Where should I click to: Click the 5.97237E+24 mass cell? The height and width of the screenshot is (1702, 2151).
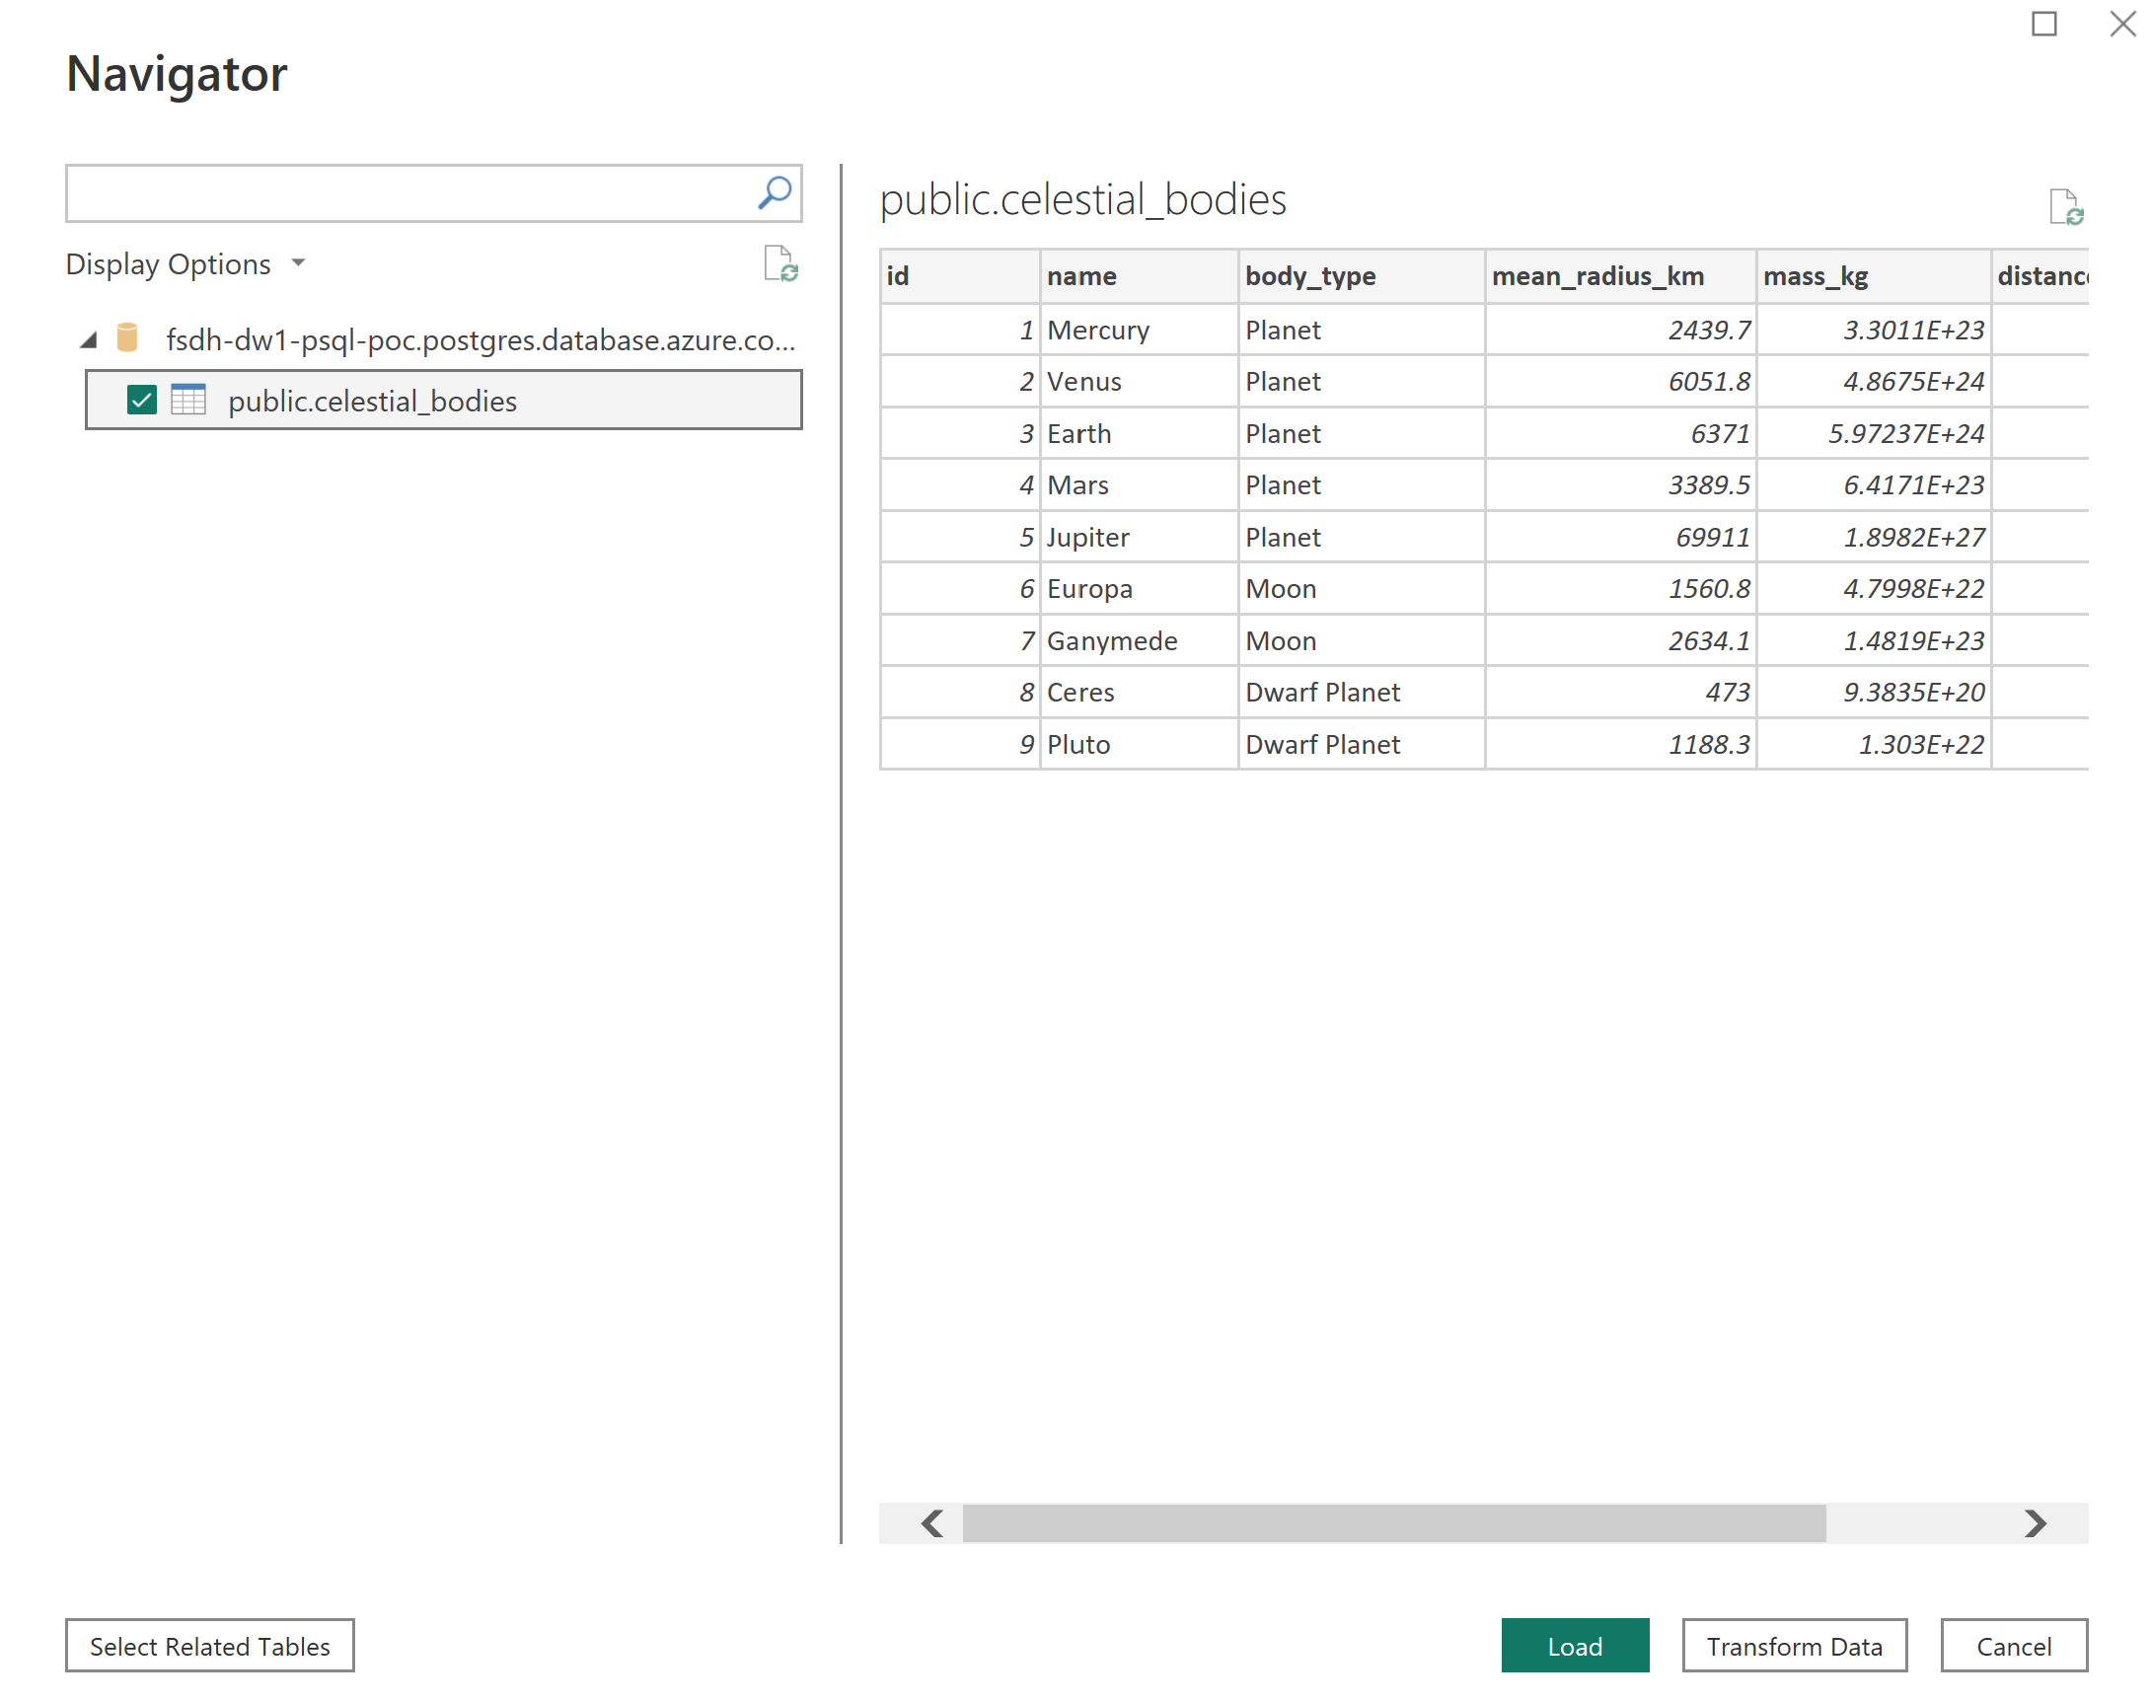(1873, 433)
